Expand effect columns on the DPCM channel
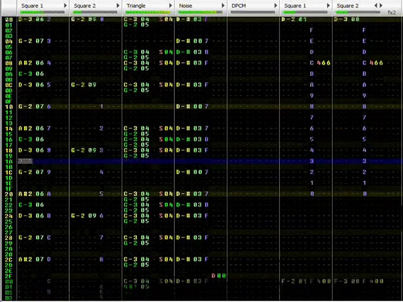 [x=275, y=5]
